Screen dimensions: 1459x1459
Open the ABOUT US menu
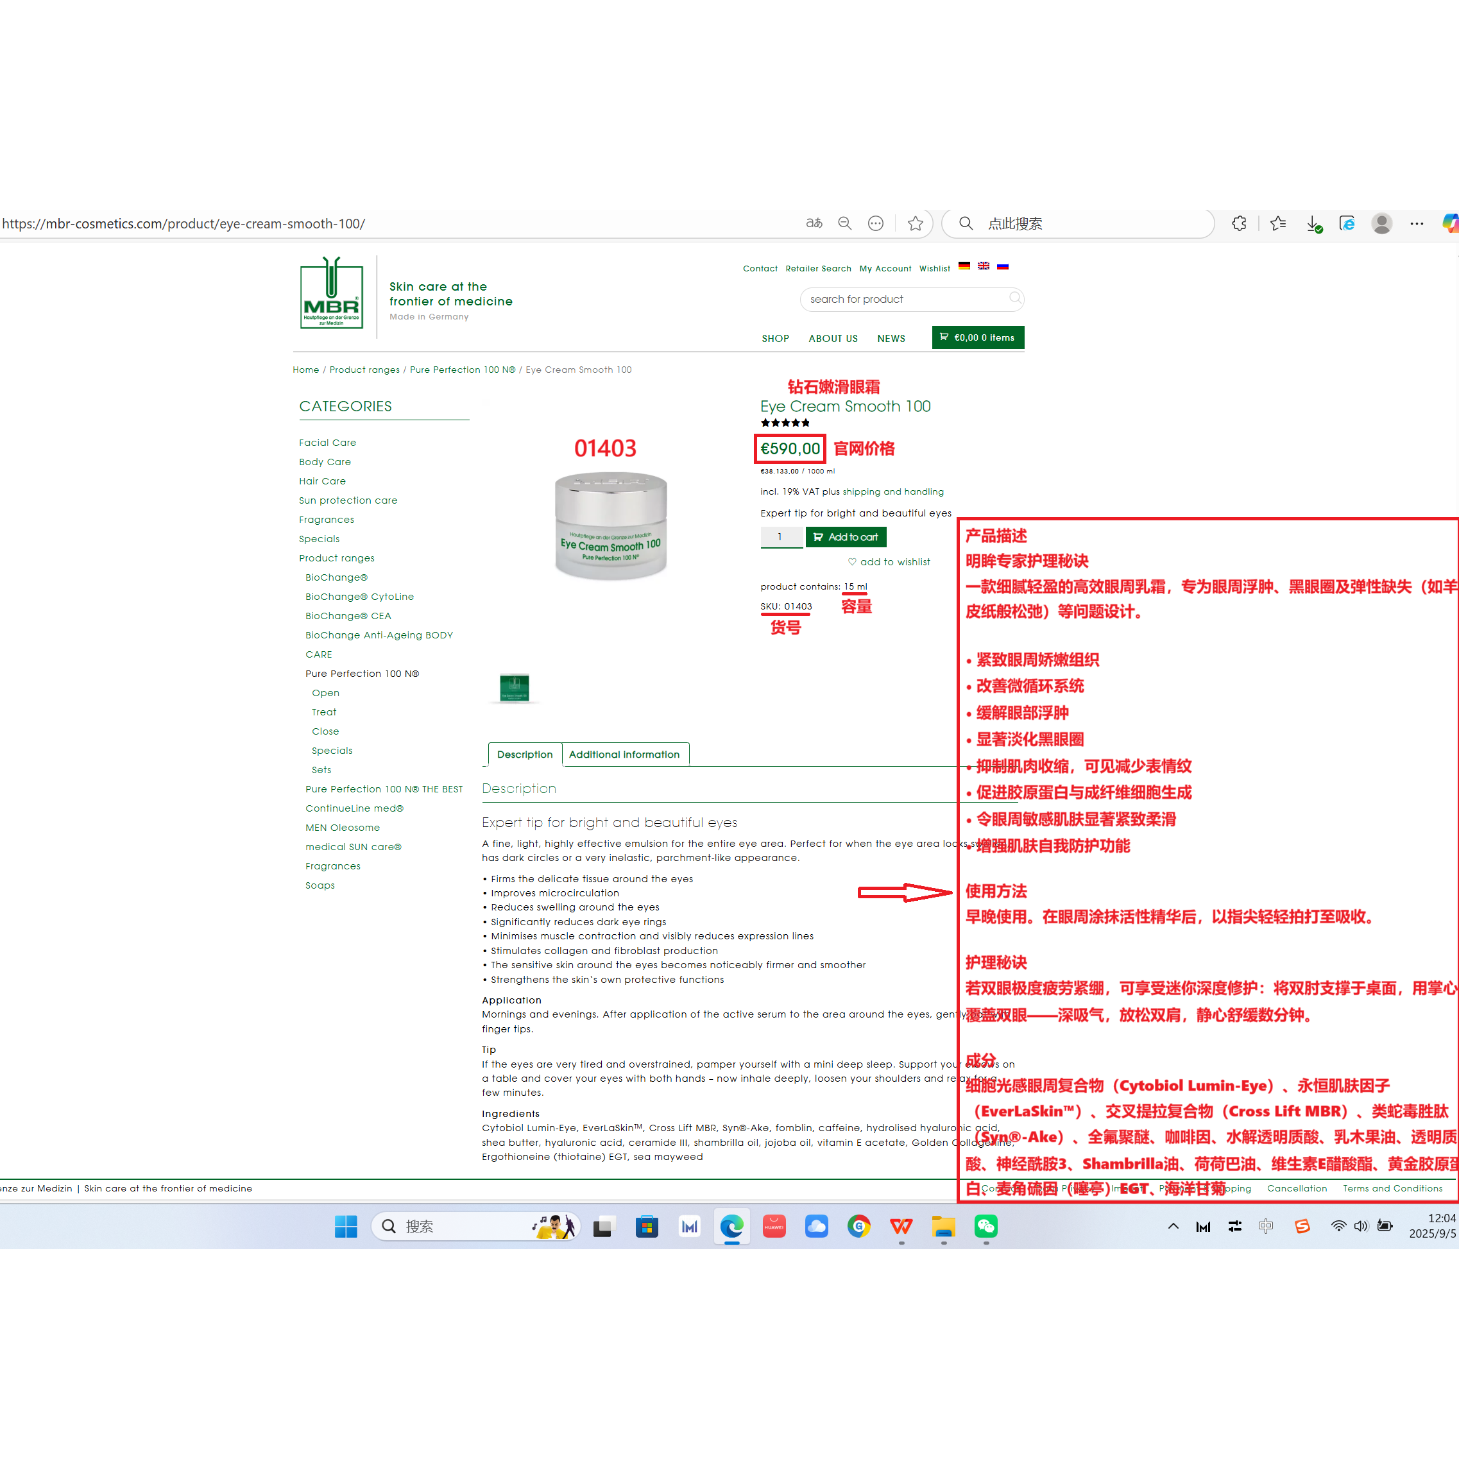[x=832, y=338]
